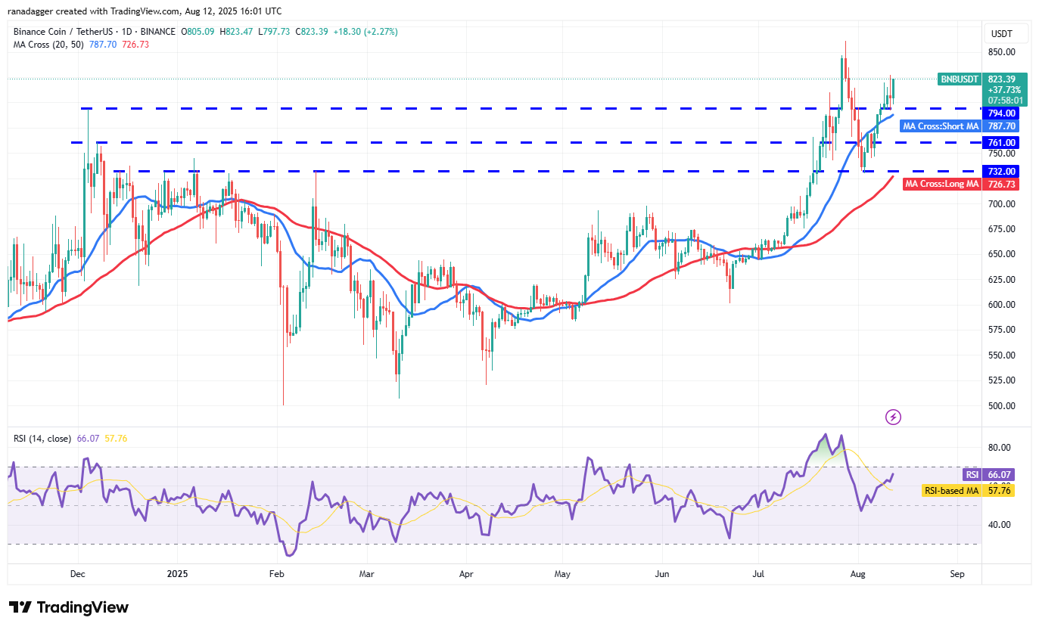Click the Sep label on the time axis
The width and height of the screenshot is (1039, 630).
(957, 573)
